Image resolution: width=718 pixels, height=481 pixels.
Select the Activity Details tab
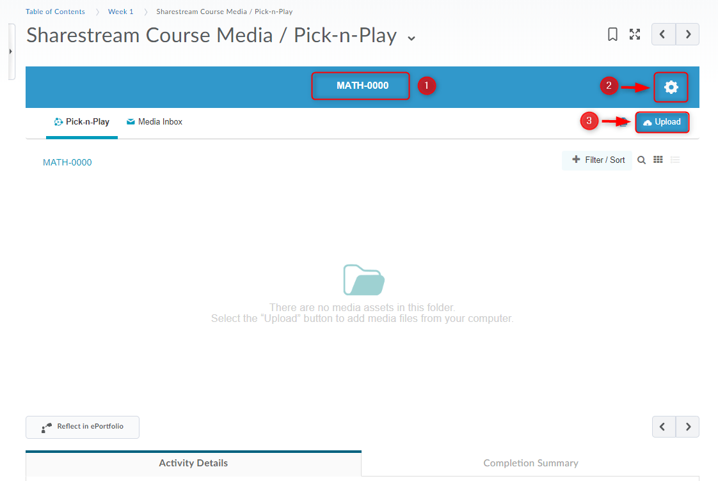point(193,463)
